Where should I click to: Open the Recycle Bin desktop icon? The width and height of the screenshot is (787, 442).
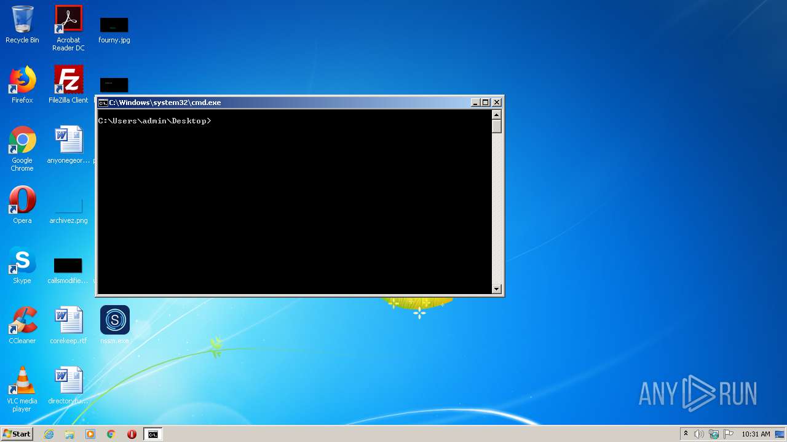(x=22, y=25)
